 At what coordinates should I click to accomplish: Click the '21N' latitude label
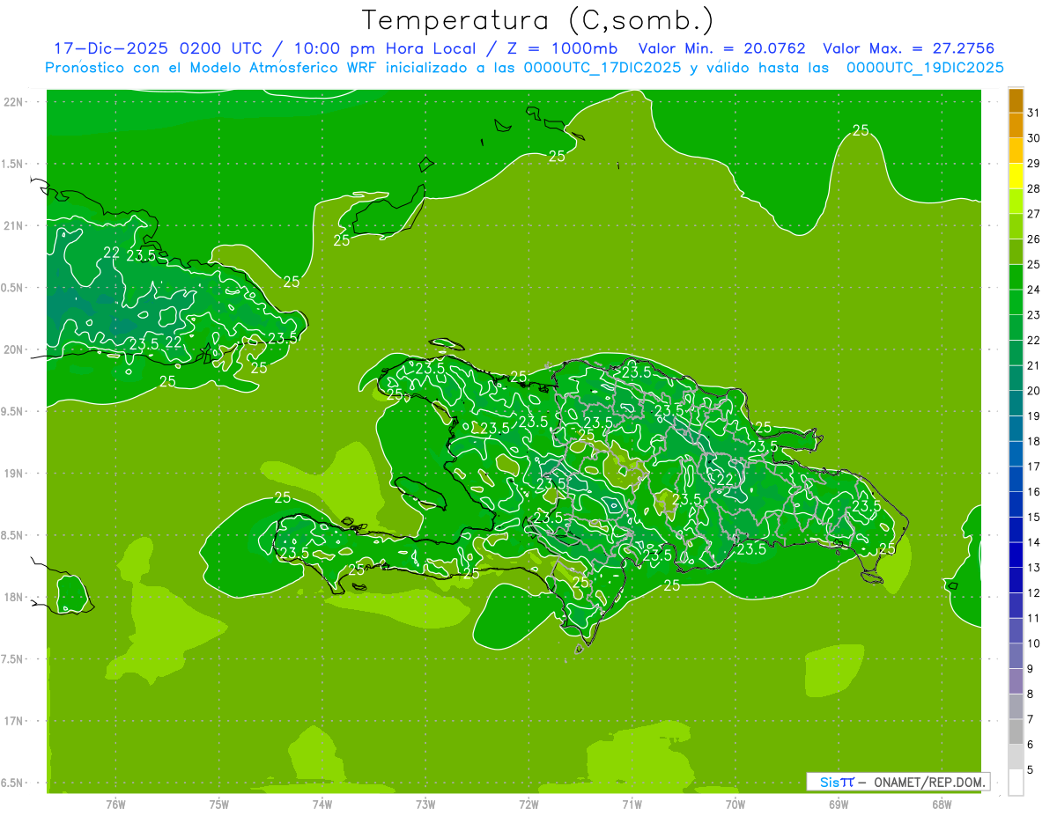(x=13, y=226)
